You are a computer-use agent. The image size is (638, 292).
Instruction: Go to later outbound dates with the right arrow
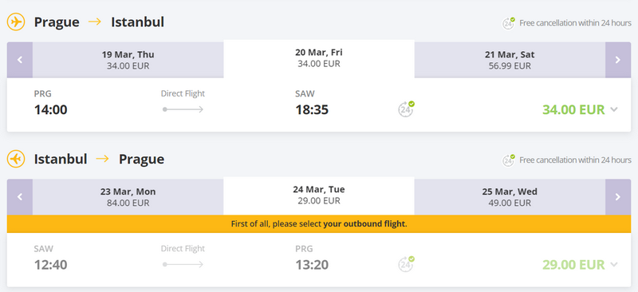[618, 60]
